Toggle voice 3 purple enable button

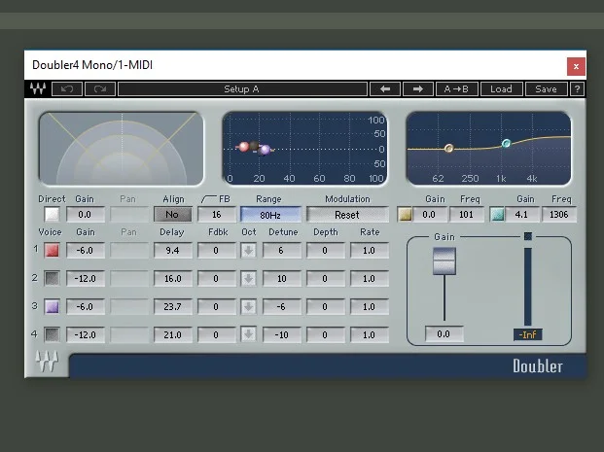52,306
